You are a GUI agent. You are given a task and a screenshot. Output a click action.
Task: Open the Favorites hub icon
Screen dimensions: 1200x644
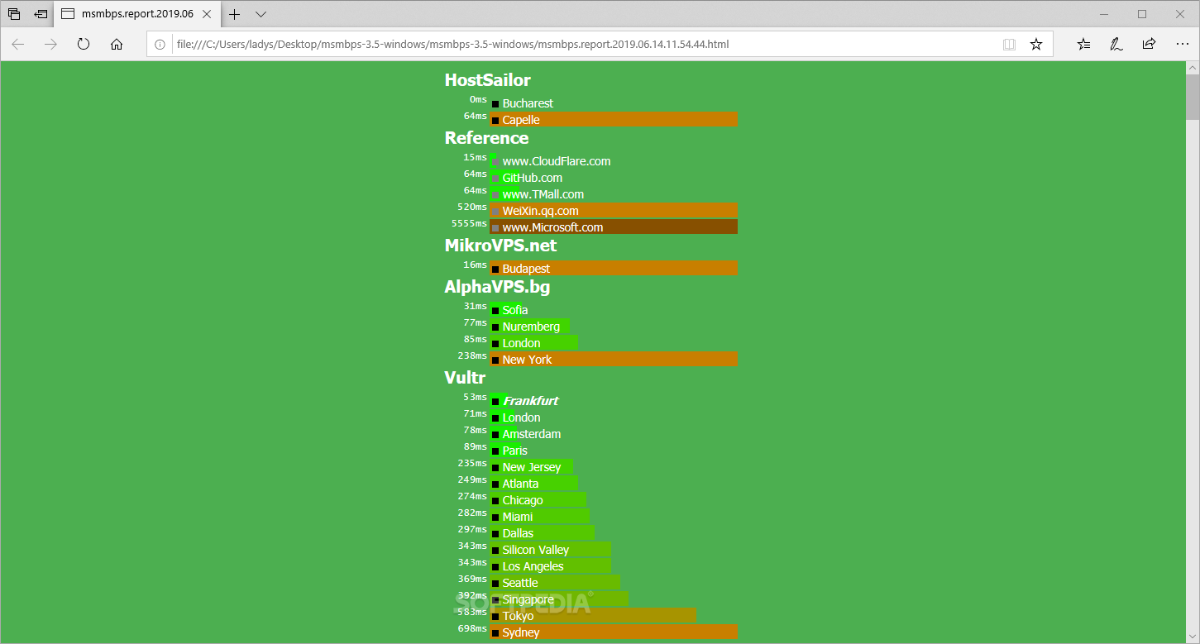[1084, 45]
